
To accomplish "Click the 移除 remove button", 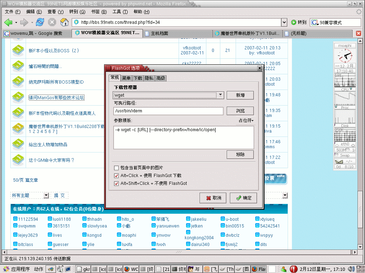I will [240, 155].
